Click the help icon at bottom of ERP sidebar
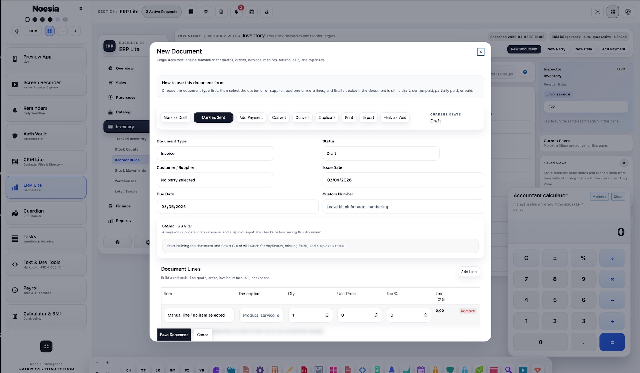Screen dimensions: 640x373 click(118, 242)
